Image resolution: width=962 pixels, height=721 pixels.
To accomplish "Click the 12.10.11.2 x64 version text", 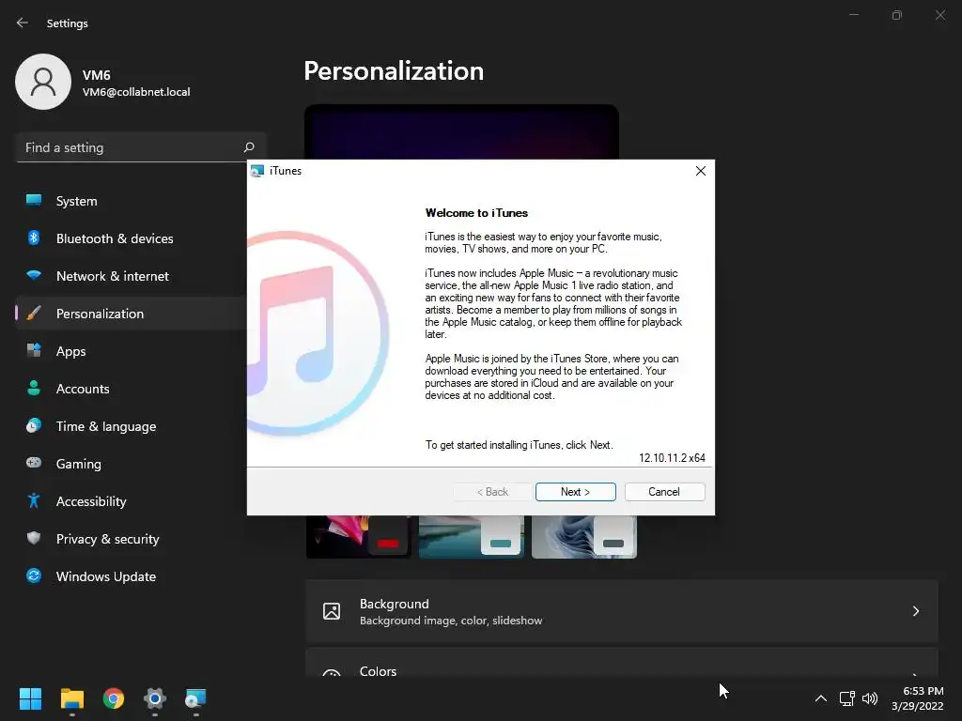I will pyautogui.click(x=672, y=458).
